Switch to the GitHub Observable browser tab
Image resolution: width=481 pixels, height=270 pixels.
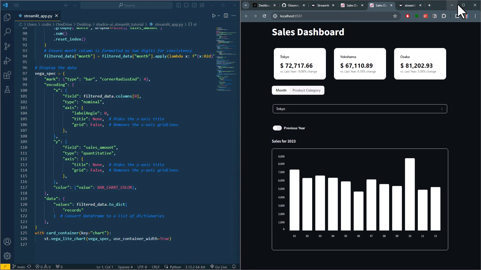[294, 5]
